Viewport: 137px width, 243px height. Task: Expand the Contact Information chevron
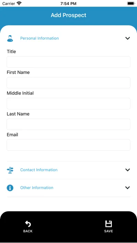[128, 170]
